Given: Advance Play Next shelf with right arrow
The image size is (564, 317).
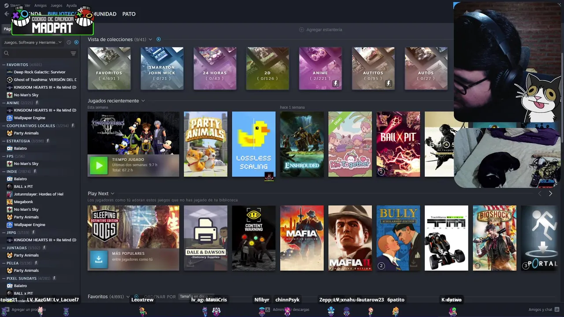Looking at the screenshot, I should (x=550, y=193).
